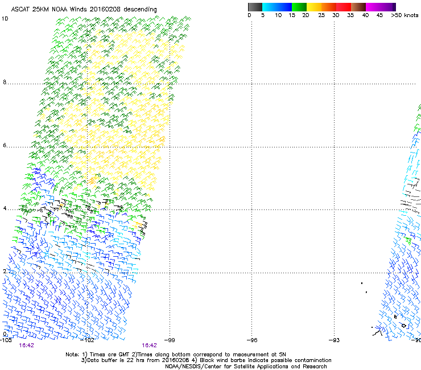Viewport: 421px width, 370px height.
Task: Click the purple '16:42' time stamp left of -99
Action: (x=149, y=346)
